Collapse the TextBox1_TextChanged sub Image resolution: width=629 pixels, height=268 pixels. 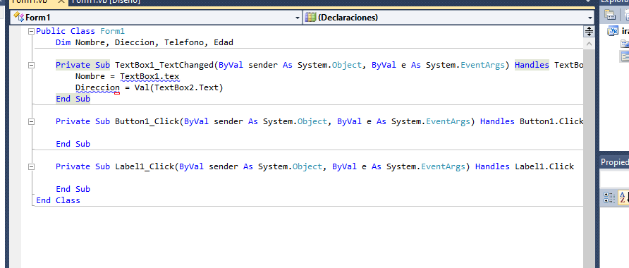pos(31,66)
